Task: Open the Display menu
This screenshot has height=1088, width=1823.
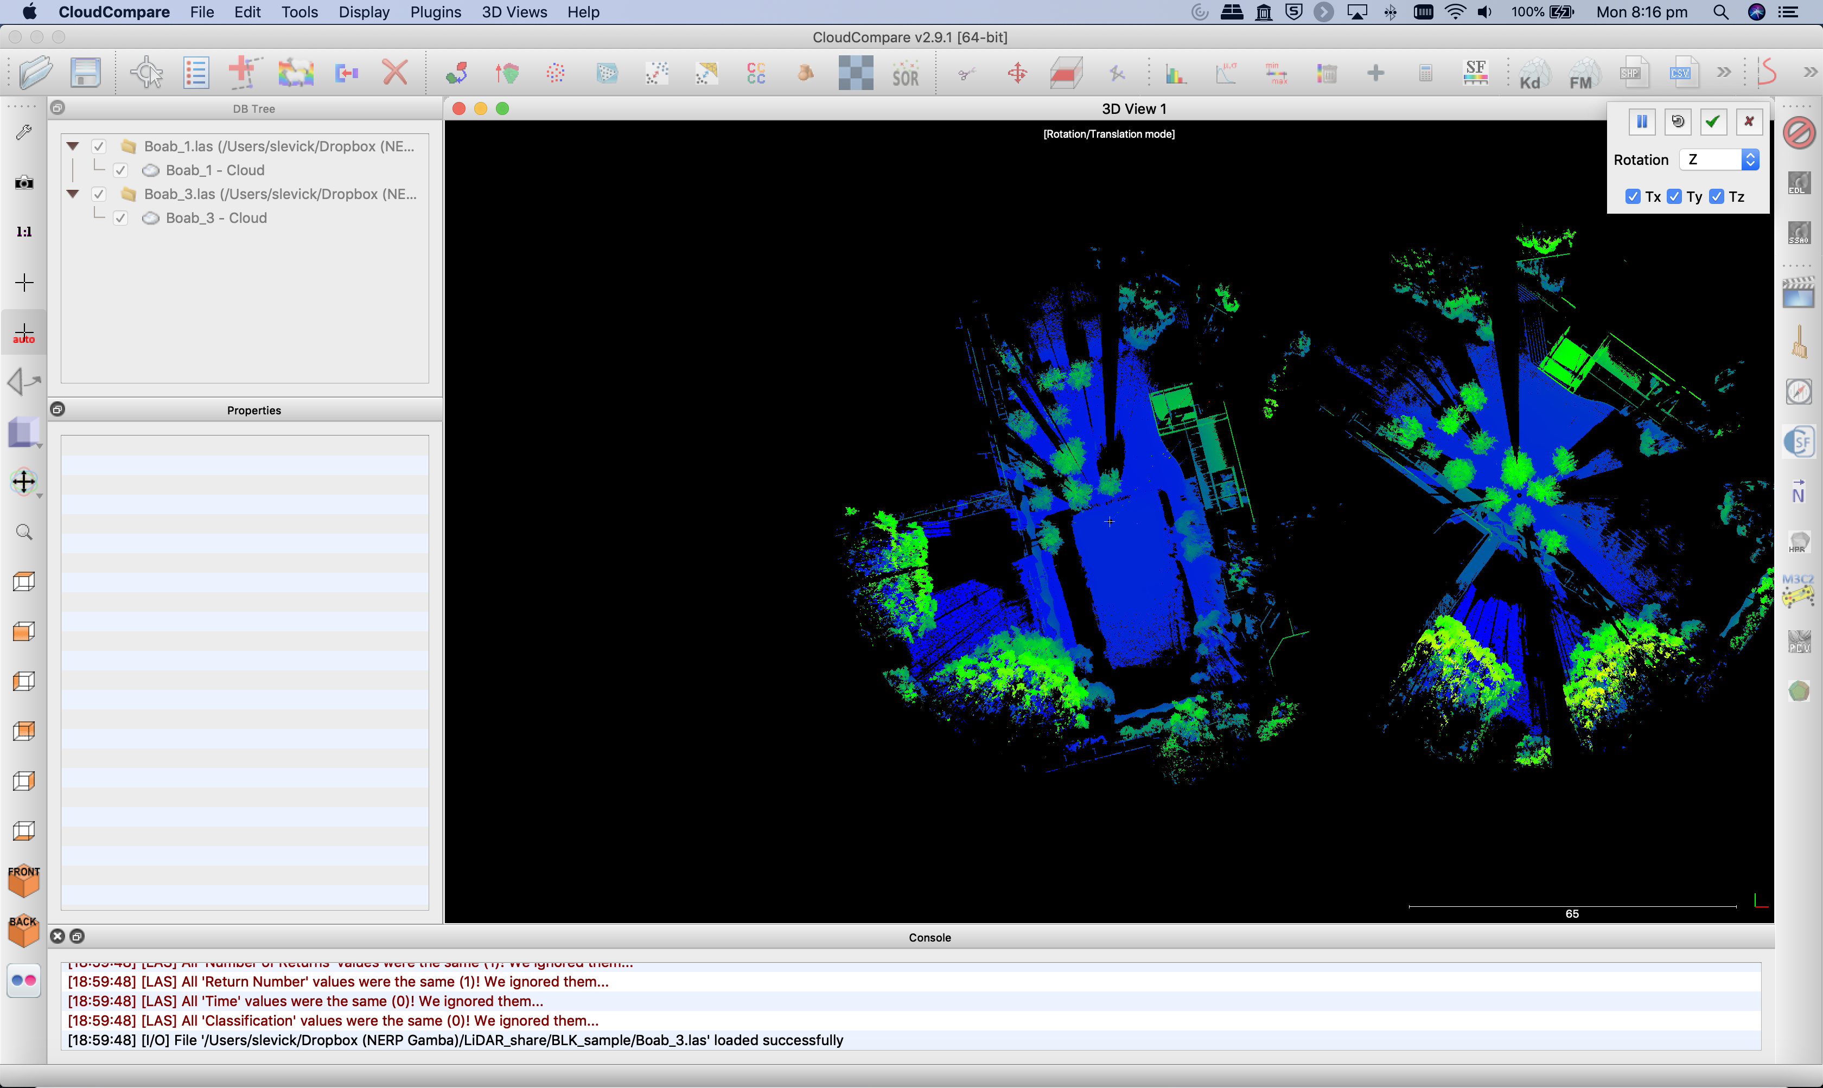Action: [x=364, y=12]
